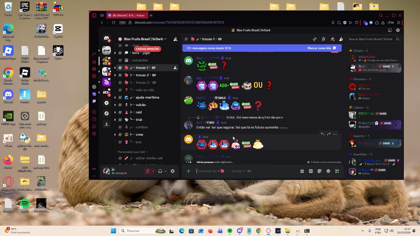Open trocas-2 BF channel
This screenshot has width=420, height=236.
(147, 75)
